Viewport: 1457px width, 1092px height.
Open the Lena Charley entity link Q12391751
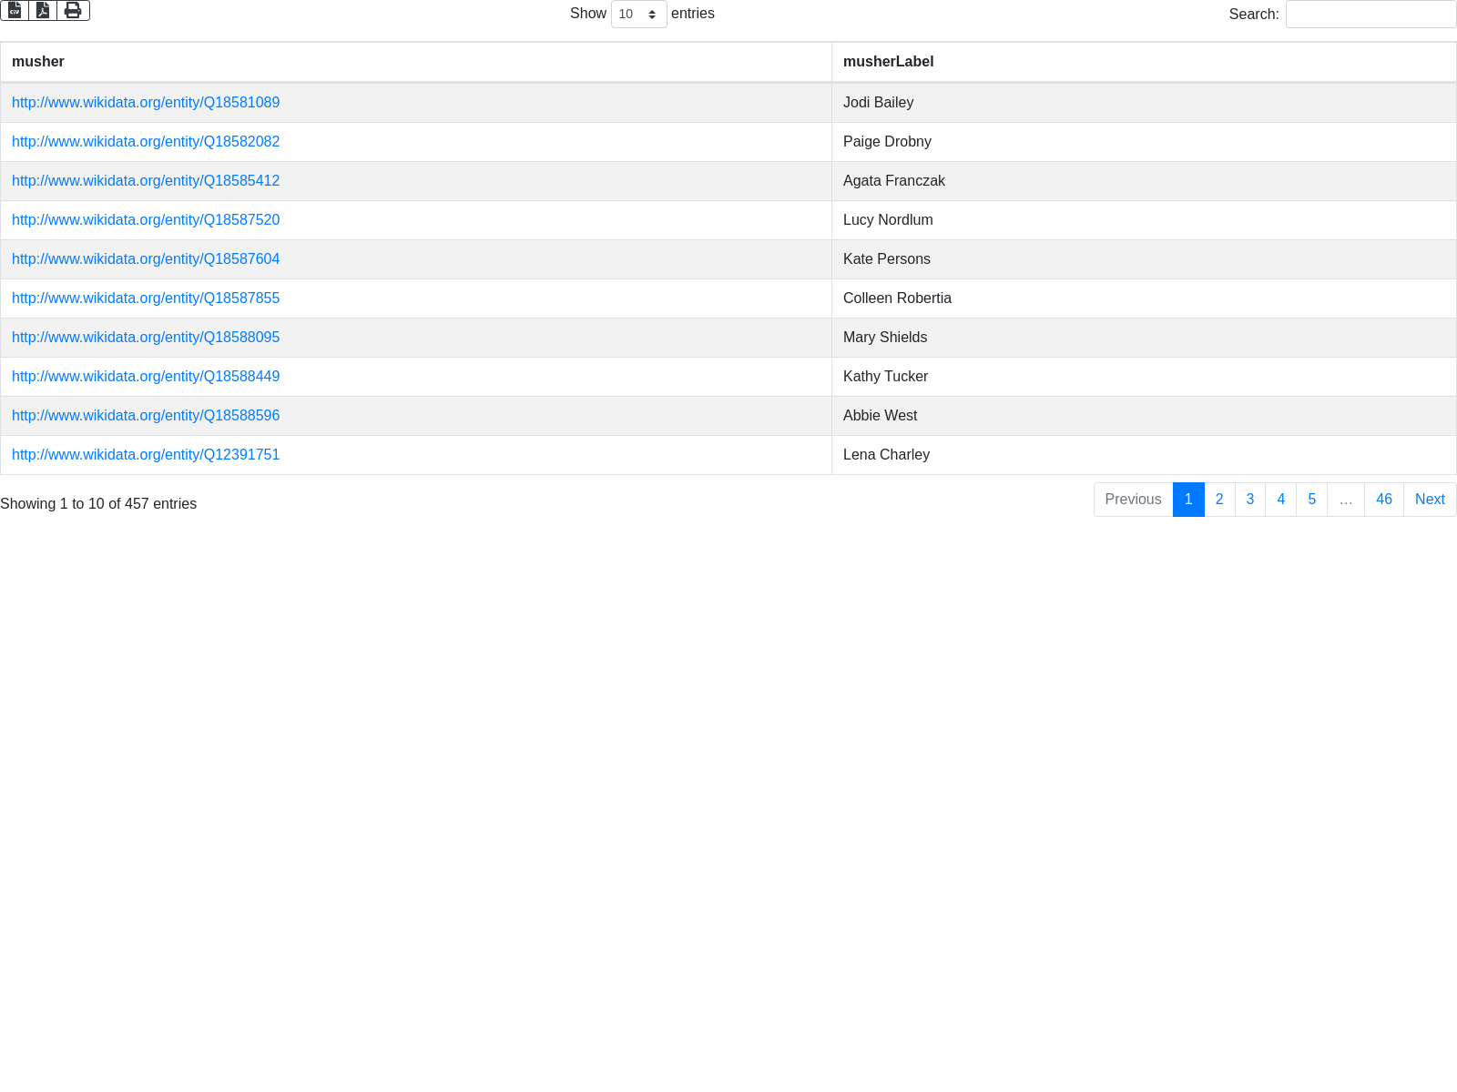click(146, 455)
